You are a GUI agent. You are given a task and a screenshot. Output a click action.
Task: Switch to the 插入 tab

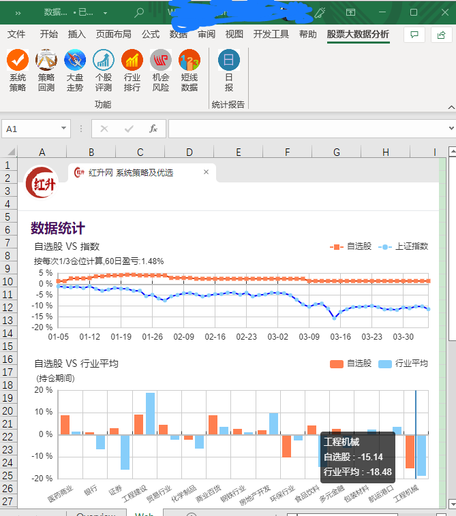pos(77,34)
